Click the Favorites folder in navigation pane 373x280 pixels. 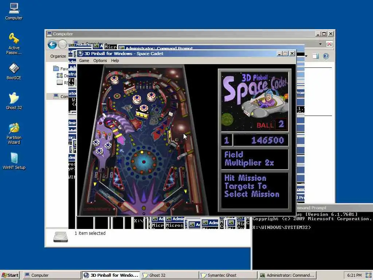tap(61, 69)
